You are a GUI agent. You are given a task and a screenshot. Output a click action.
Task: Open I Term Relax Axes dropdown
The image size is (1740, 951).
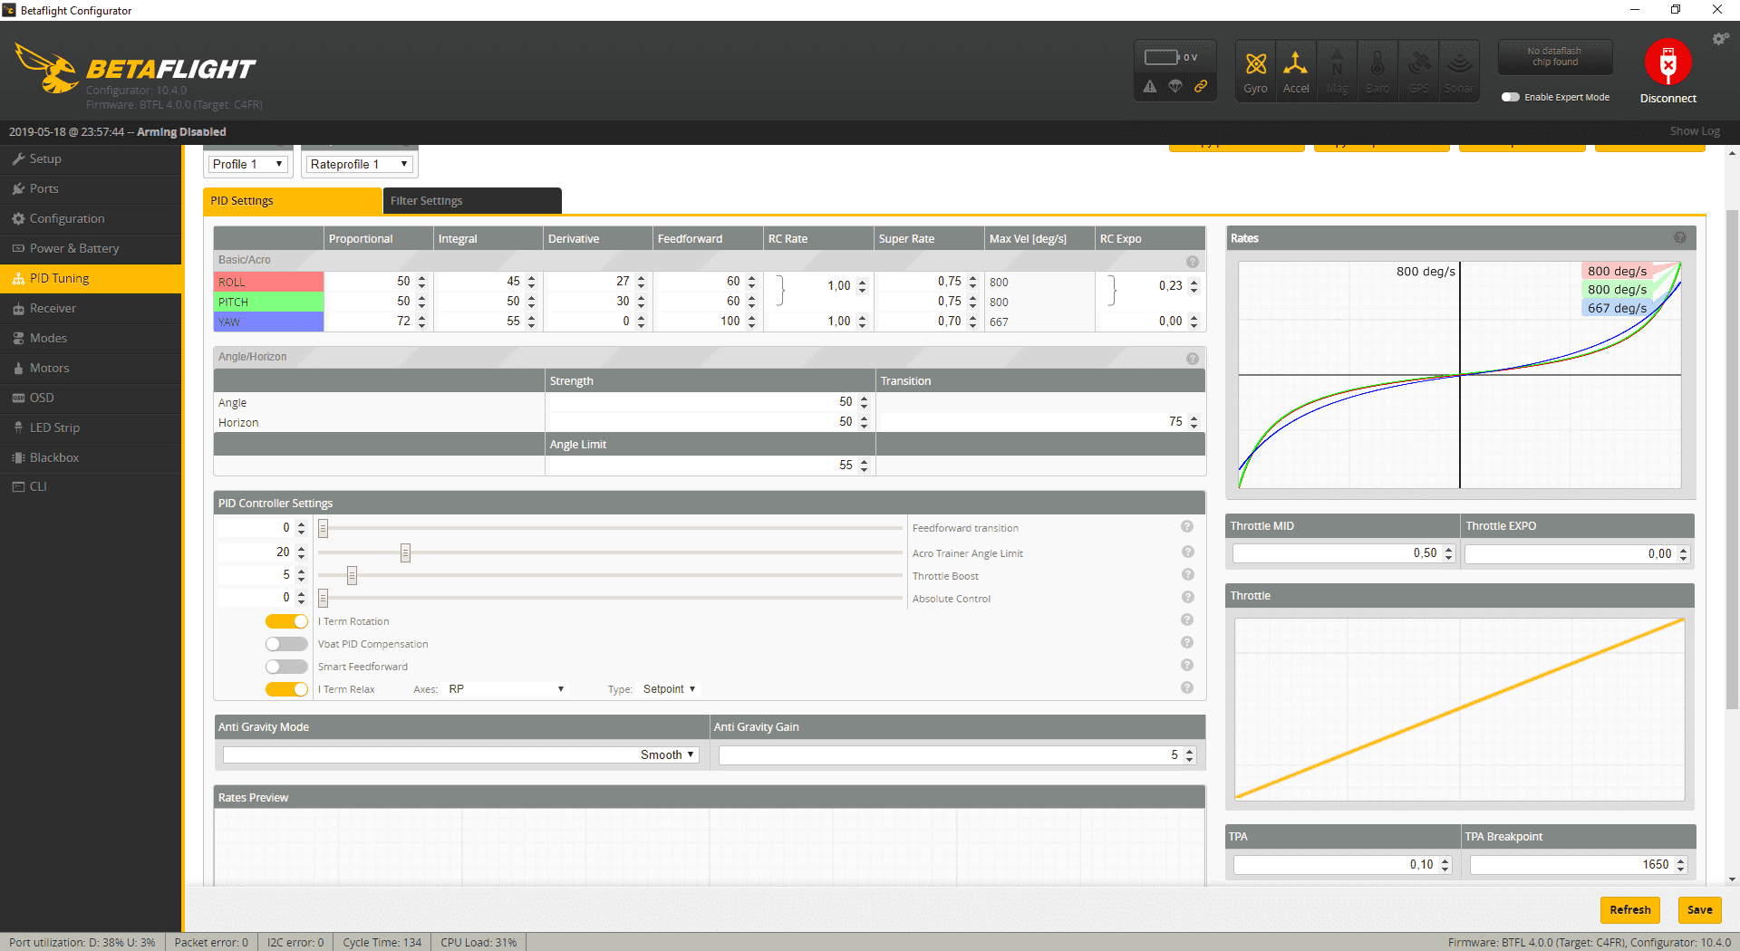pyautogui.click(x=507, y=689)
